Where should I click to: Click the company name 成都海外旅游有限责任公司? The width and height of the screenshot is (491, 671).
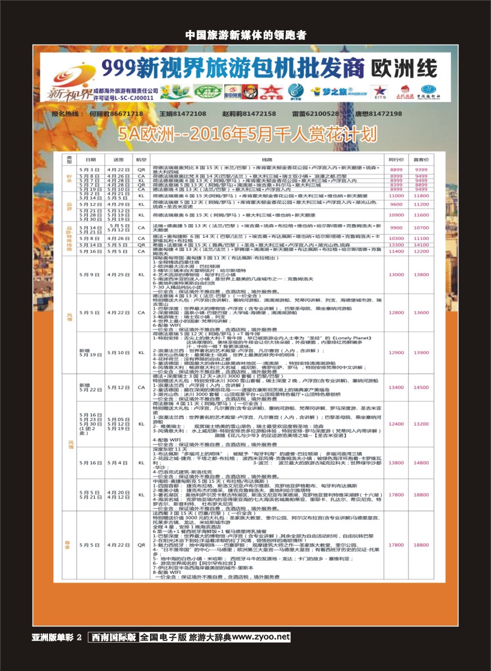(x=126, y=90)
